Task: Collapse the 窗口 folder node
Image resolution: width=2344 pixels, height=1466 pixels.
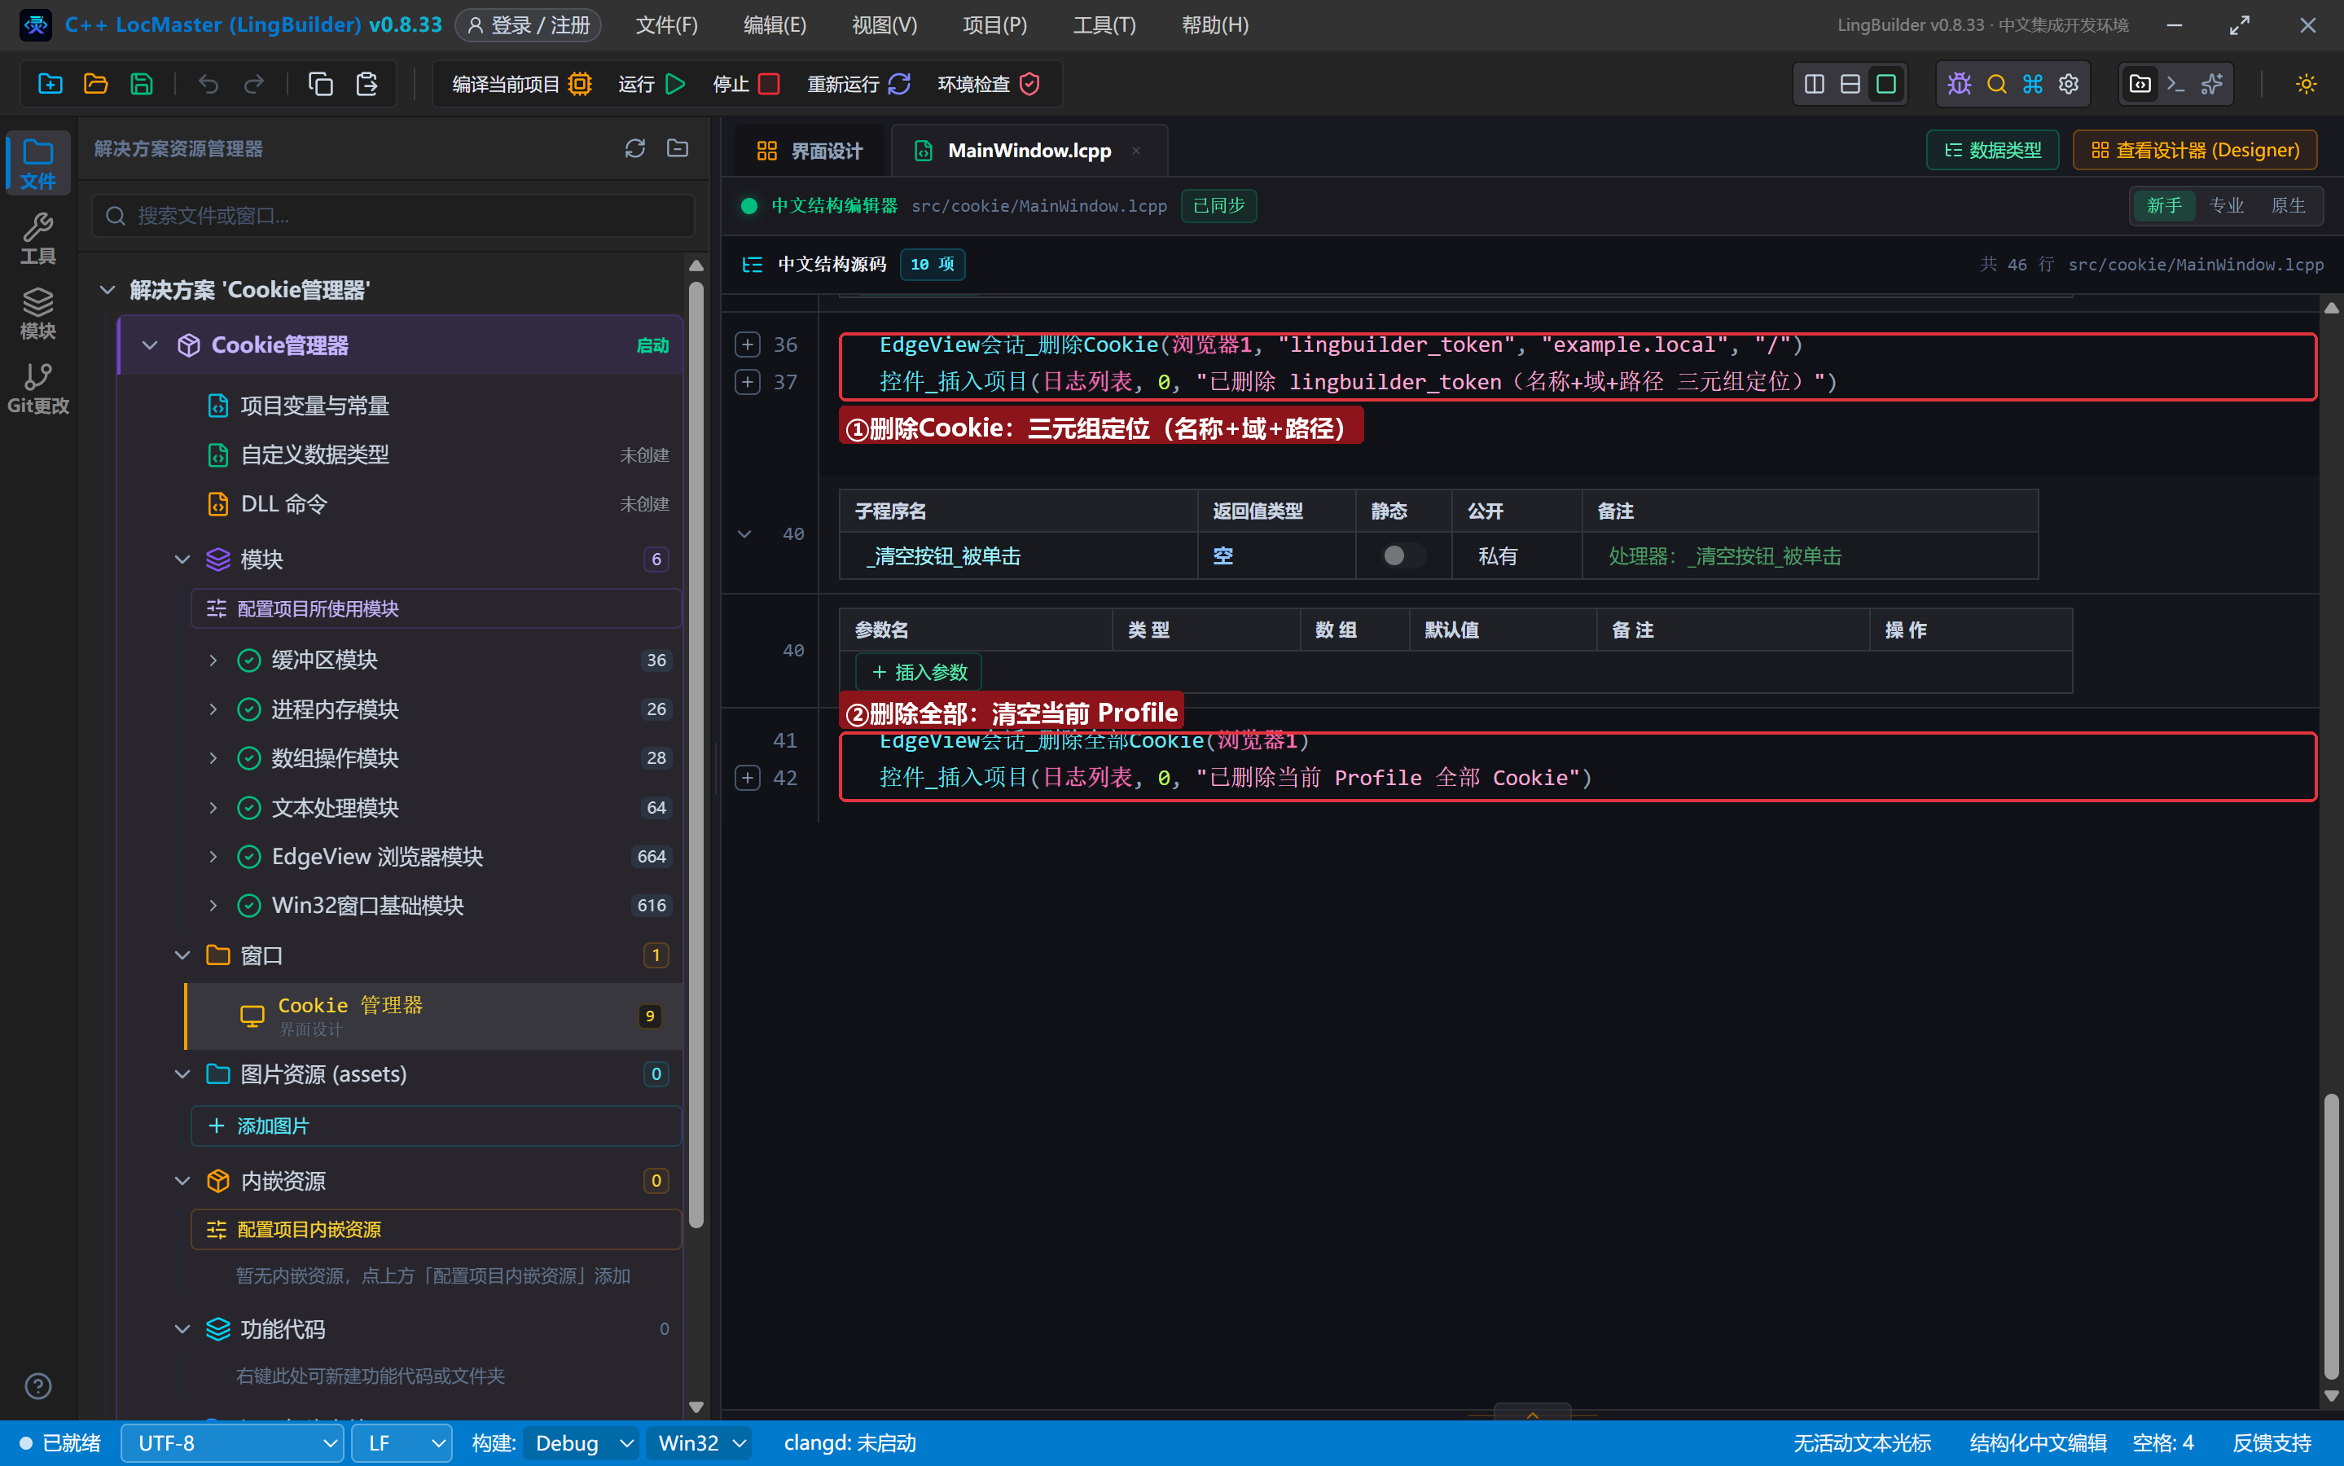Action: point(182,955)
